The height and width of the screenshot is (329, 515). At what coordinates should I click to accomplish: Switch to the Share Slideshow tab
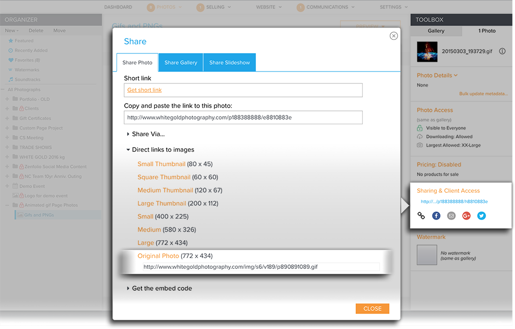[229, 62]
